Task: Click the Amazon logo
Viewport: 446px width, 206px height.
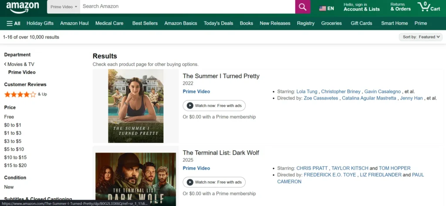Action: 23,7
